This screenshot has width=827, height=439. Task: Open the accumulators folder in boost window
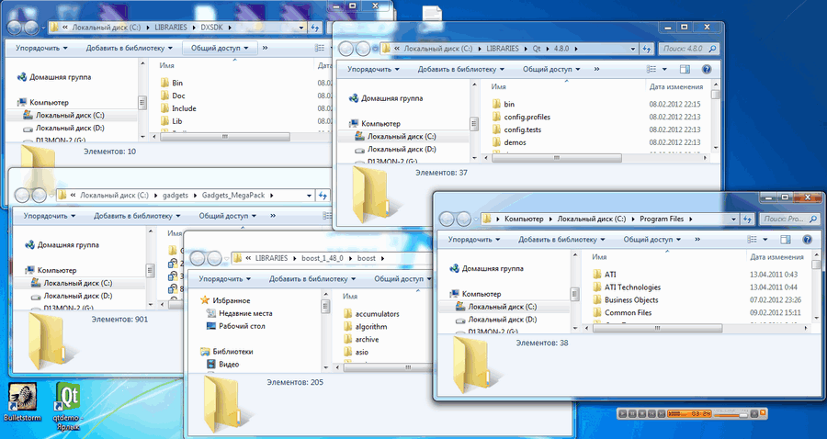tap(377, 313)
